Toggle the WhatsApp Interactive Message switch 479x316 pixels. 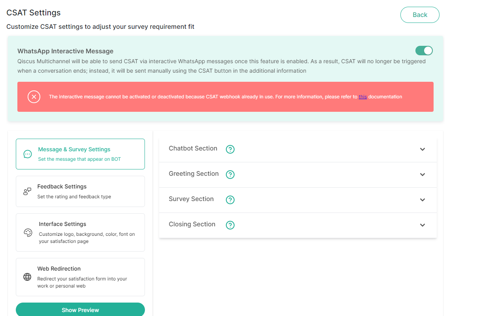point(424,51)
